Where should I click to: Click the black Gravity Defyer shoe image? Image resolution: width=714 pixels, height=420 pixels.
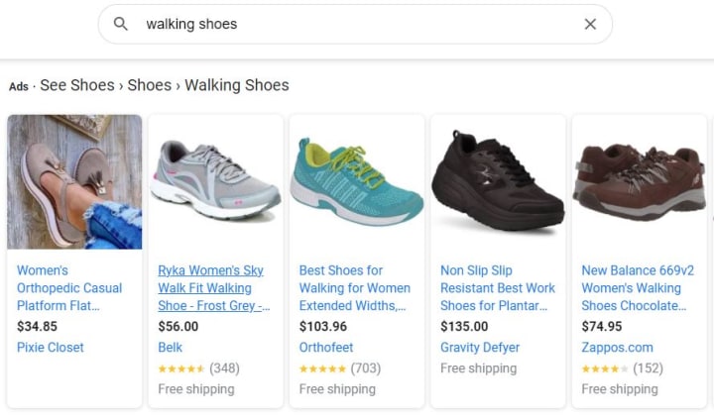[498, 181]
